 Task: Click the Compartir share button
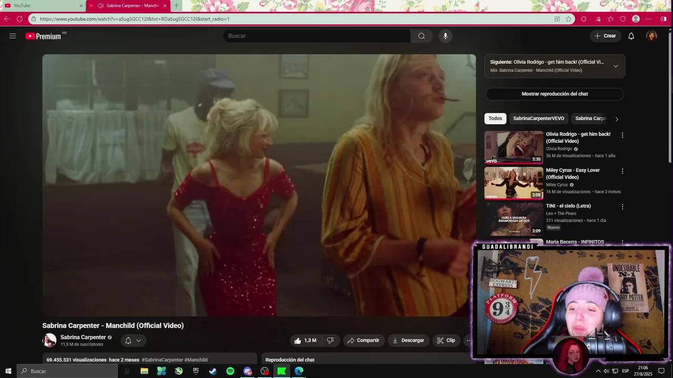(363, 340)
